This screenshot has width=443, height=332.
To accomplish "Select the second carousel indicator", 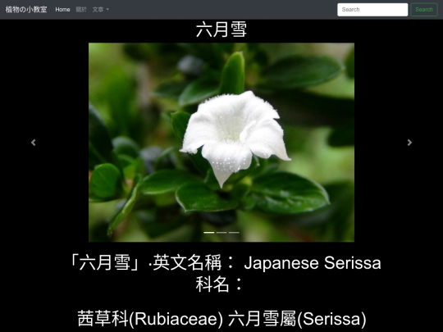I will tap(221, 233).
